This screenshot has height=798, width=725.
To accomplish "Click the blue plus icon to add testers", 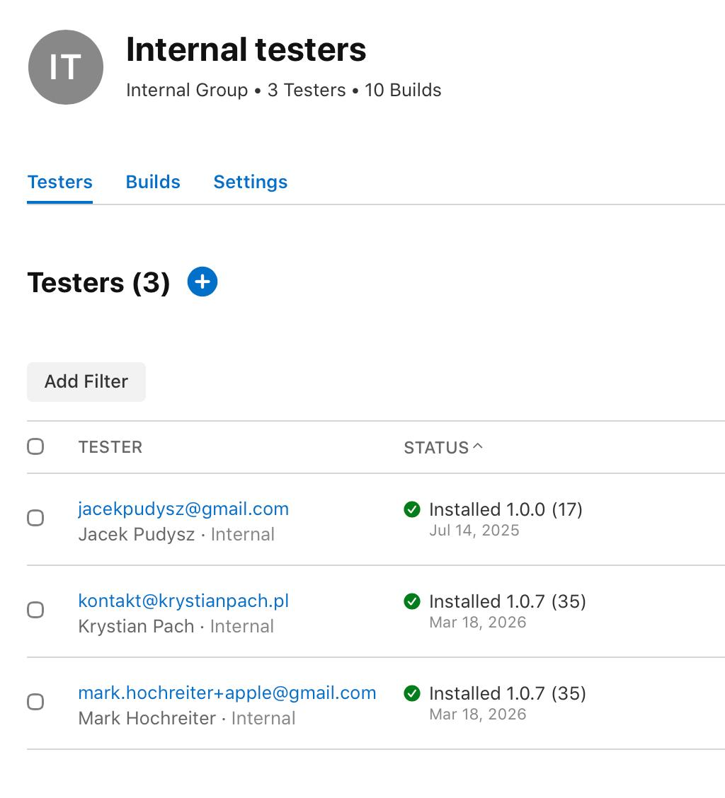I will pos(202,282).
